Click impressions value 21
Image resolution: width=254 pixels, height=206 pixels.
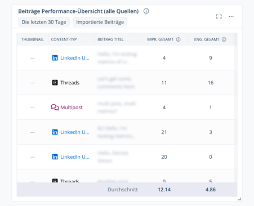(164, 132)
